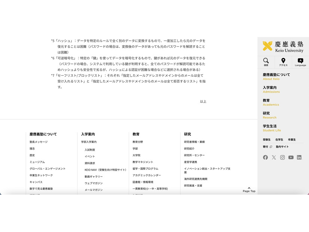The width and height of the screenshot is (309, 232).
Task: Open the 入学案内 Admissions menu
Action: 269,89
